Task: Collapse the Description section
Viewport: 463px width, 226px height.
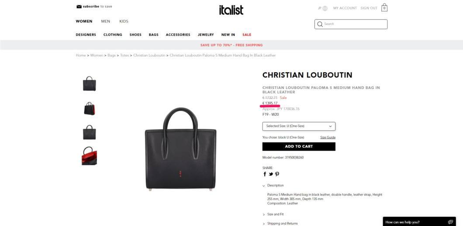Action: tap(273, 186)
